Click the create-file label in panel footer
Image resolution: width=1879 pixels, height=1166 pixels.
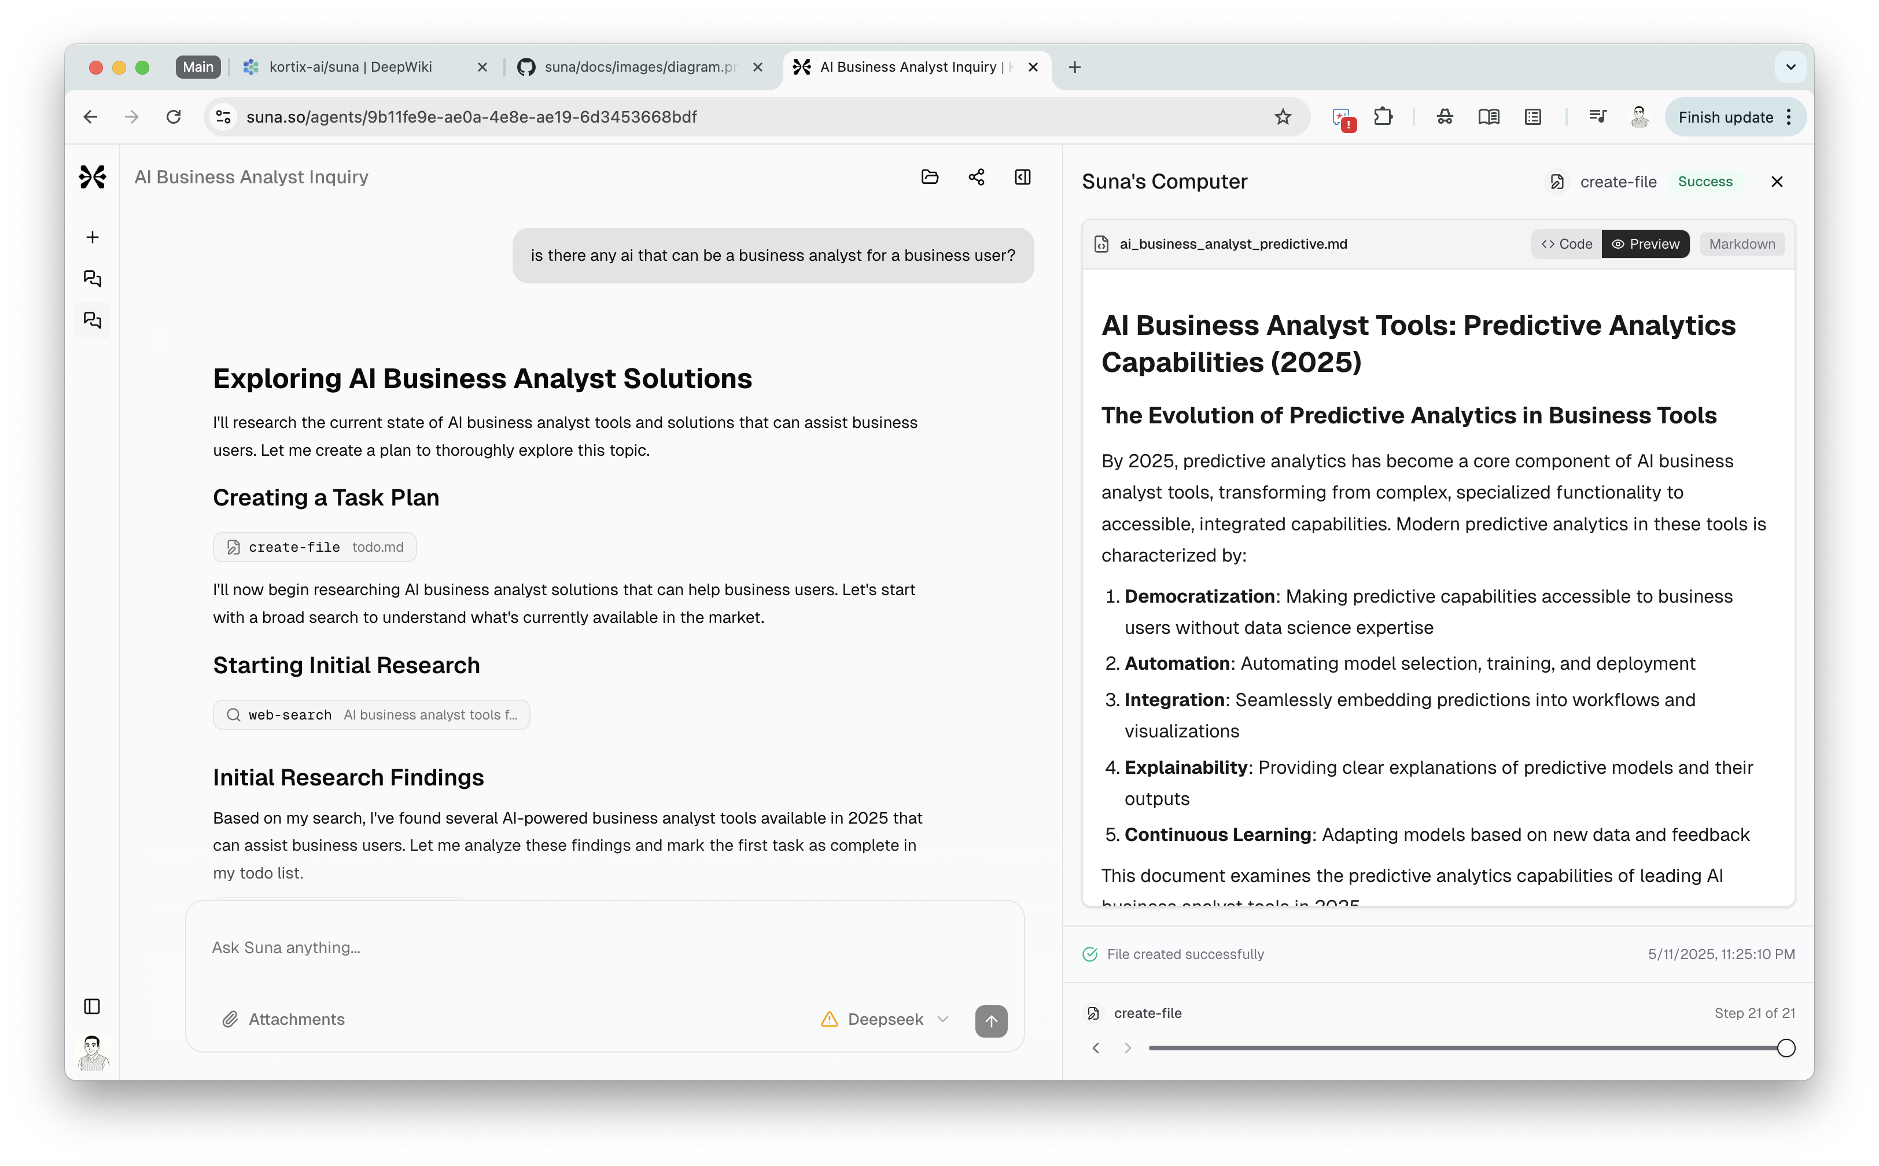tap(1148, 1013)
